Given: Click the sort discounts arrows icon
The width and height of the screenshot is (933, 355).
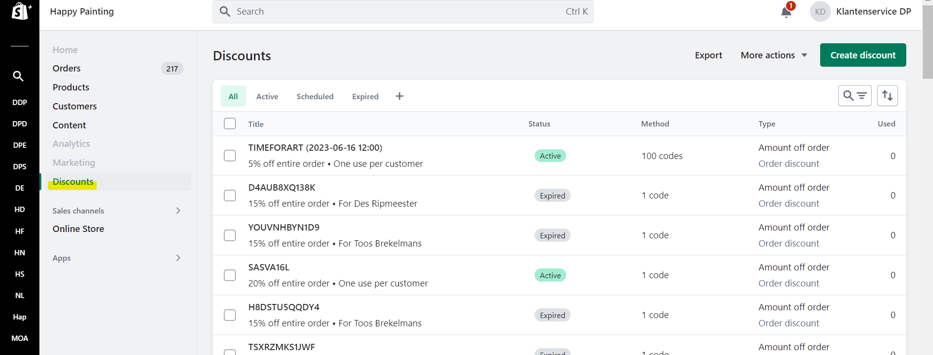Looking at the screenshot, I should coord(887,96).
